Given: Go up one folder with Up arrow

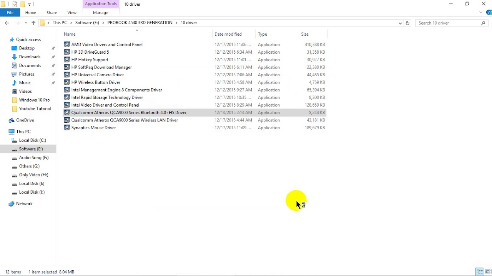Looking at the screenshot, I should [x=33, y=23].
